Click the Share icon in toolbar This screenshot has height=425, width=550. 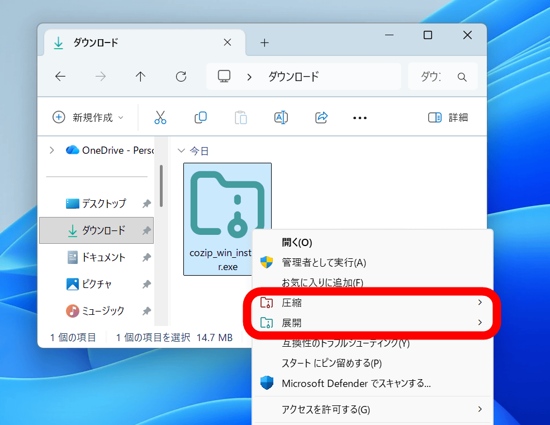pyautogui.click(x=321, y=117)
